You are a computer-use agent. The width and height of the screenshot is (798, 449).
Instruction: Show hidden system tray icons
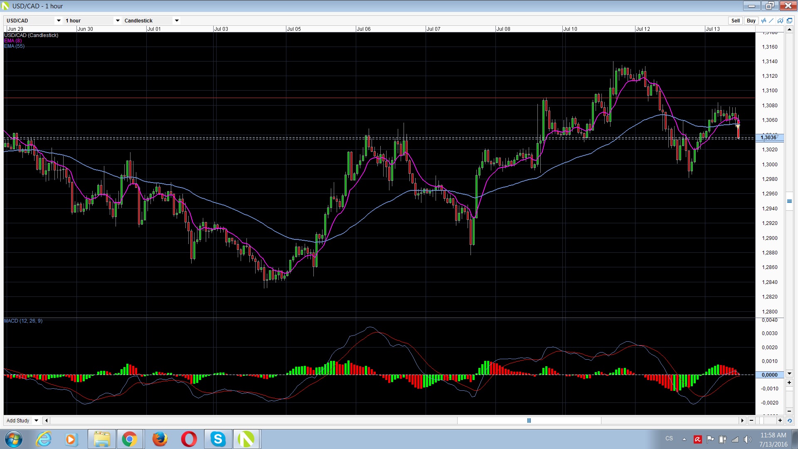click(684, 439)
